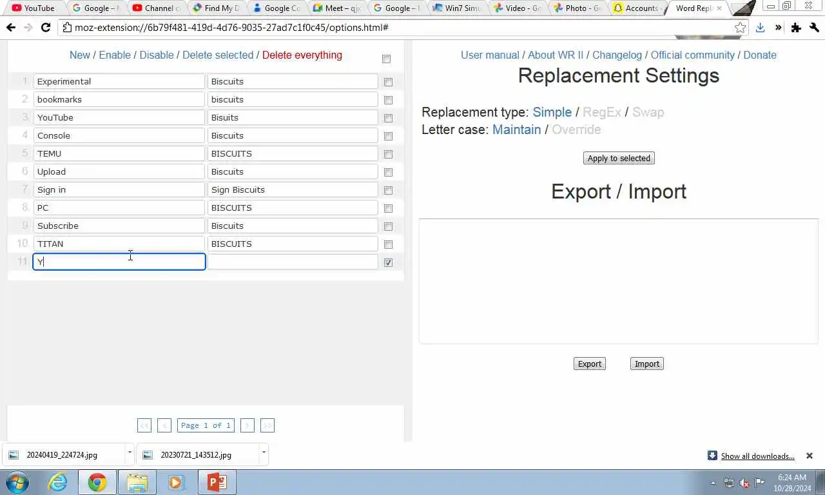The width and height of the screenshot is (825, 495).
Task: Open extensions puzzle piece icon
Action: pyautogui.click(x=796, y=28)
